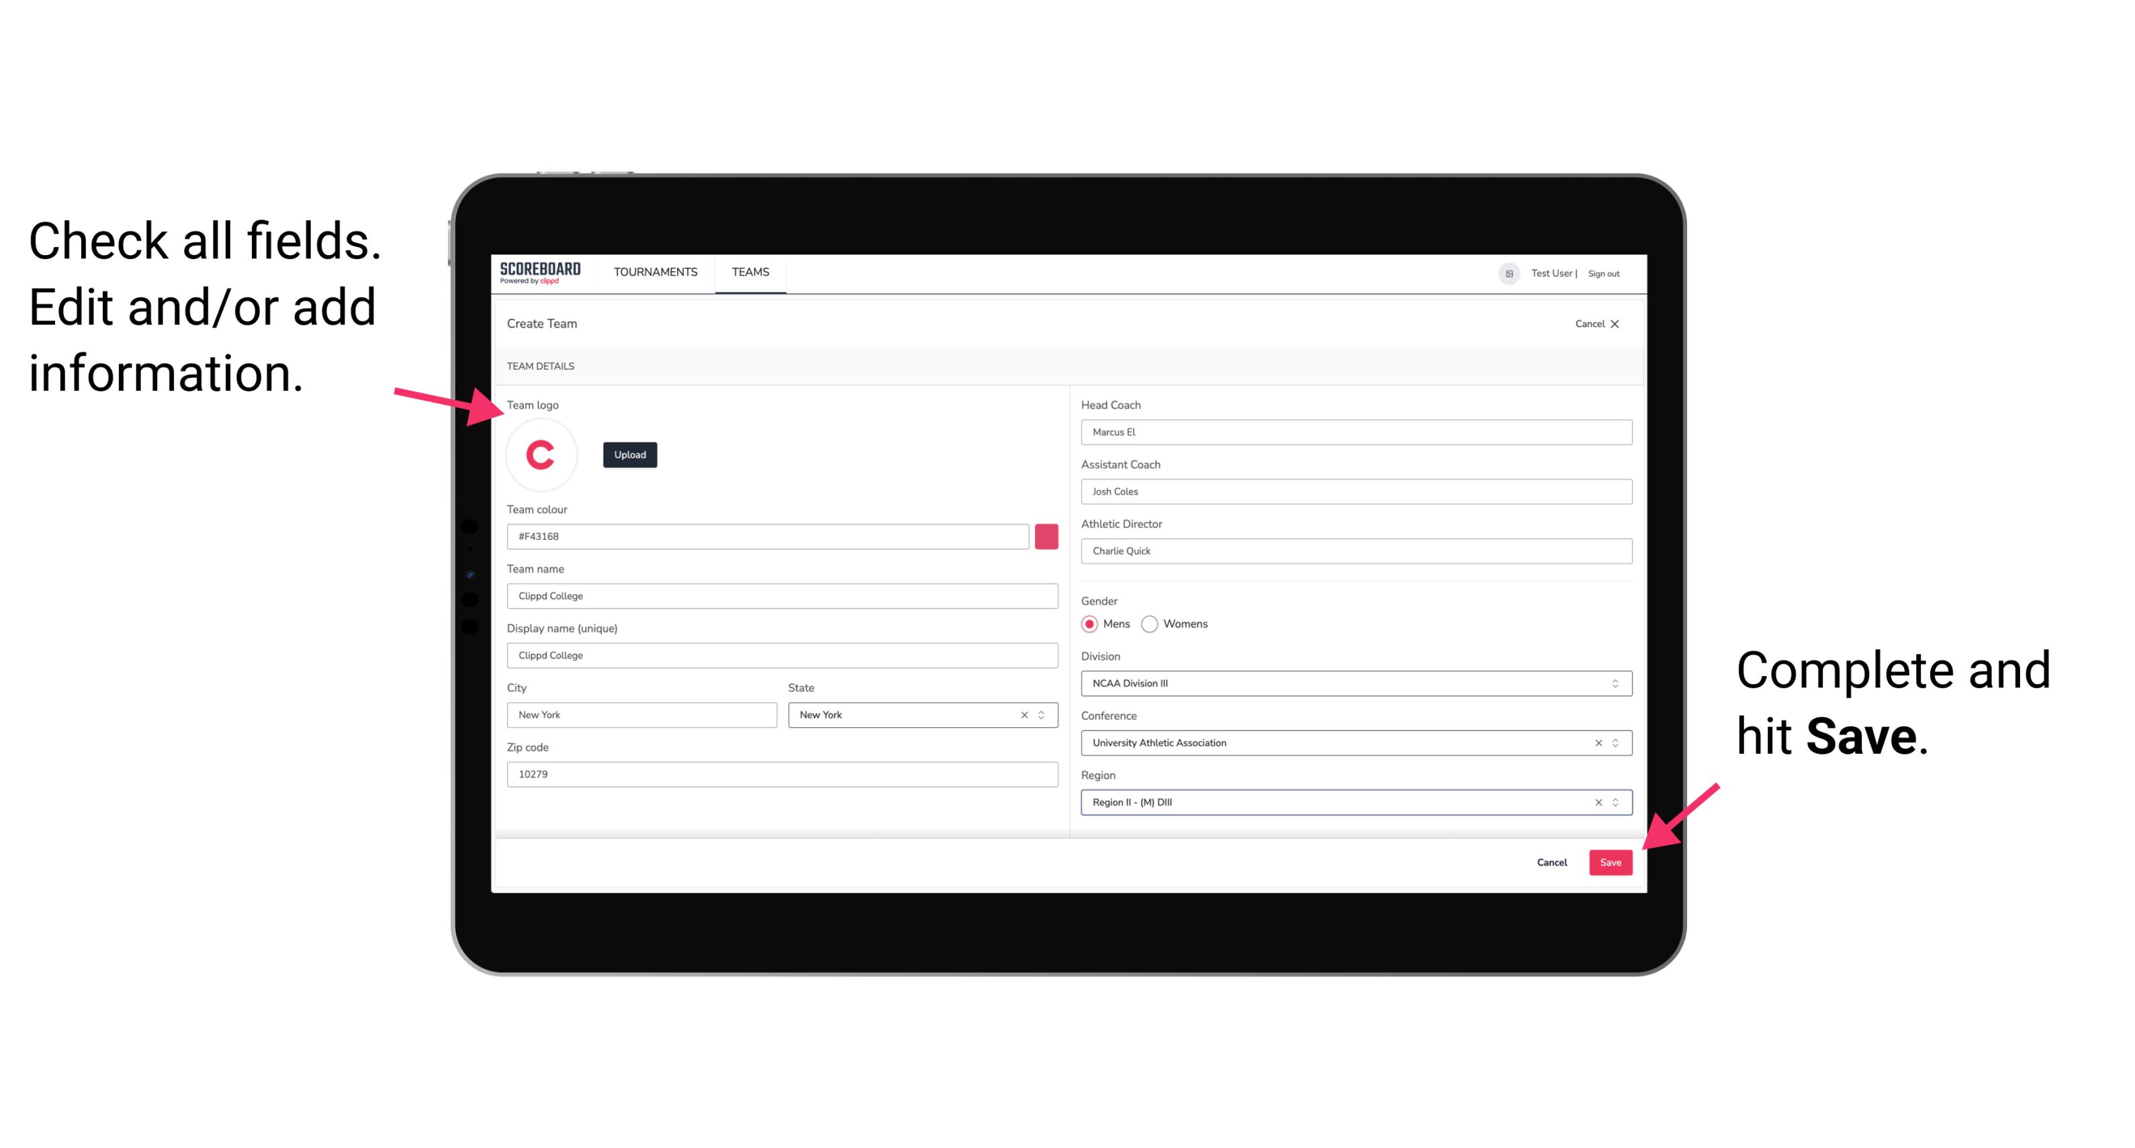
Task: Expand the Region dropdown selector
Action: [x=1615, y=803]
